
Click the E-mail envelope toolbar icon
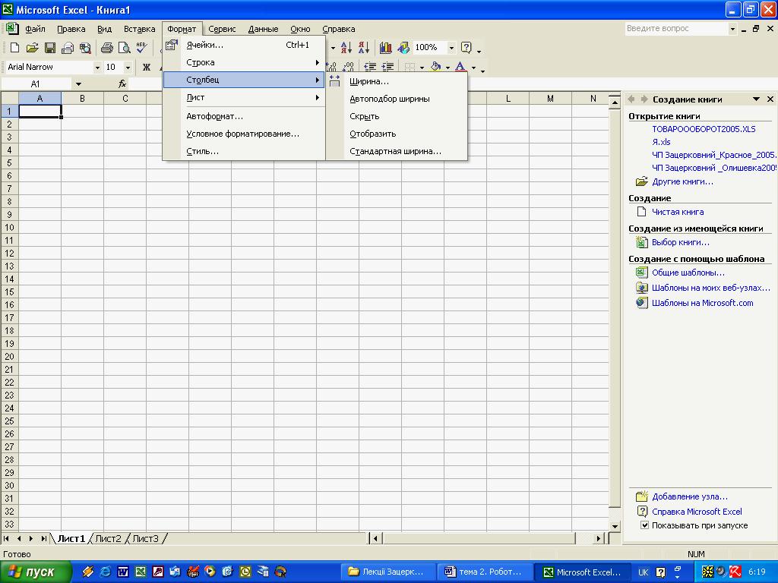pyautogui.click(x=68, y=48)
